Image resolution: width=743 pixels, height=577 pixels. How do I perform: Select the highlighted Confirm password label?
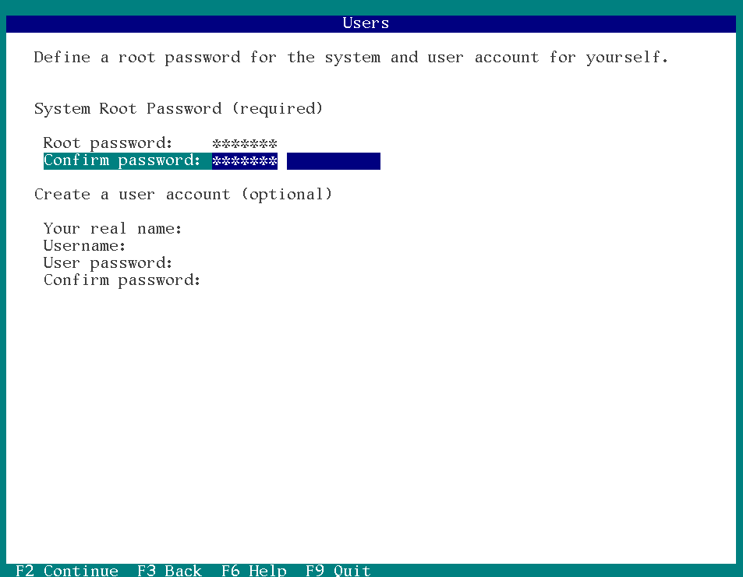click(x=122, y=161)
